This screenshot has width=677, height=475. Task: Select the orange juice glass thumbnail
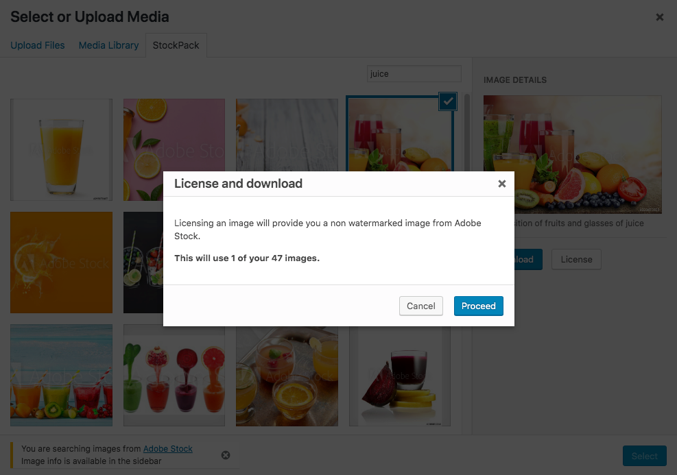point(61,149)
